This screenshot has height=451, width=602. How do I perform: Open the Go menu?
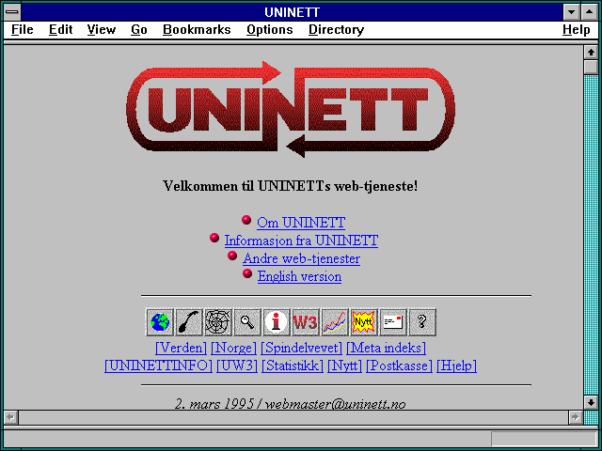(x=139, y=29)
